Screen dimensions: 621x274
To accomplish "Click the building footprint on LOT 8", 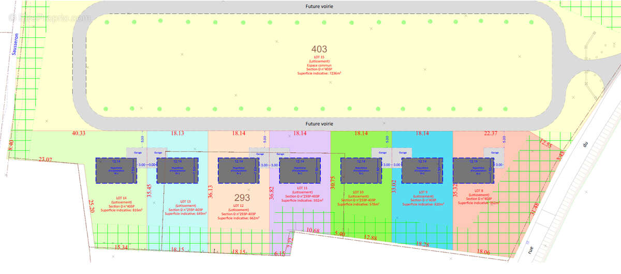I will point(474,170).
